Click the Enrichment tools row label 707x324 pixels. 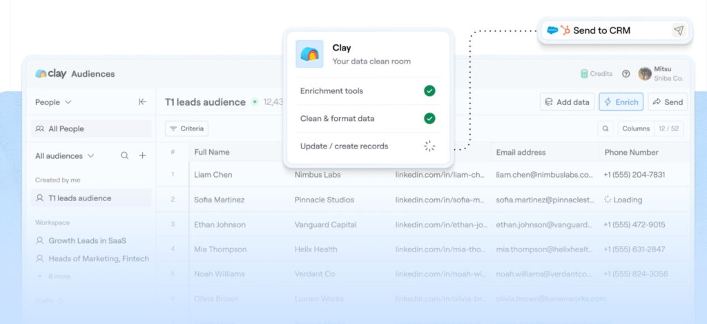[x=331, y=90]
